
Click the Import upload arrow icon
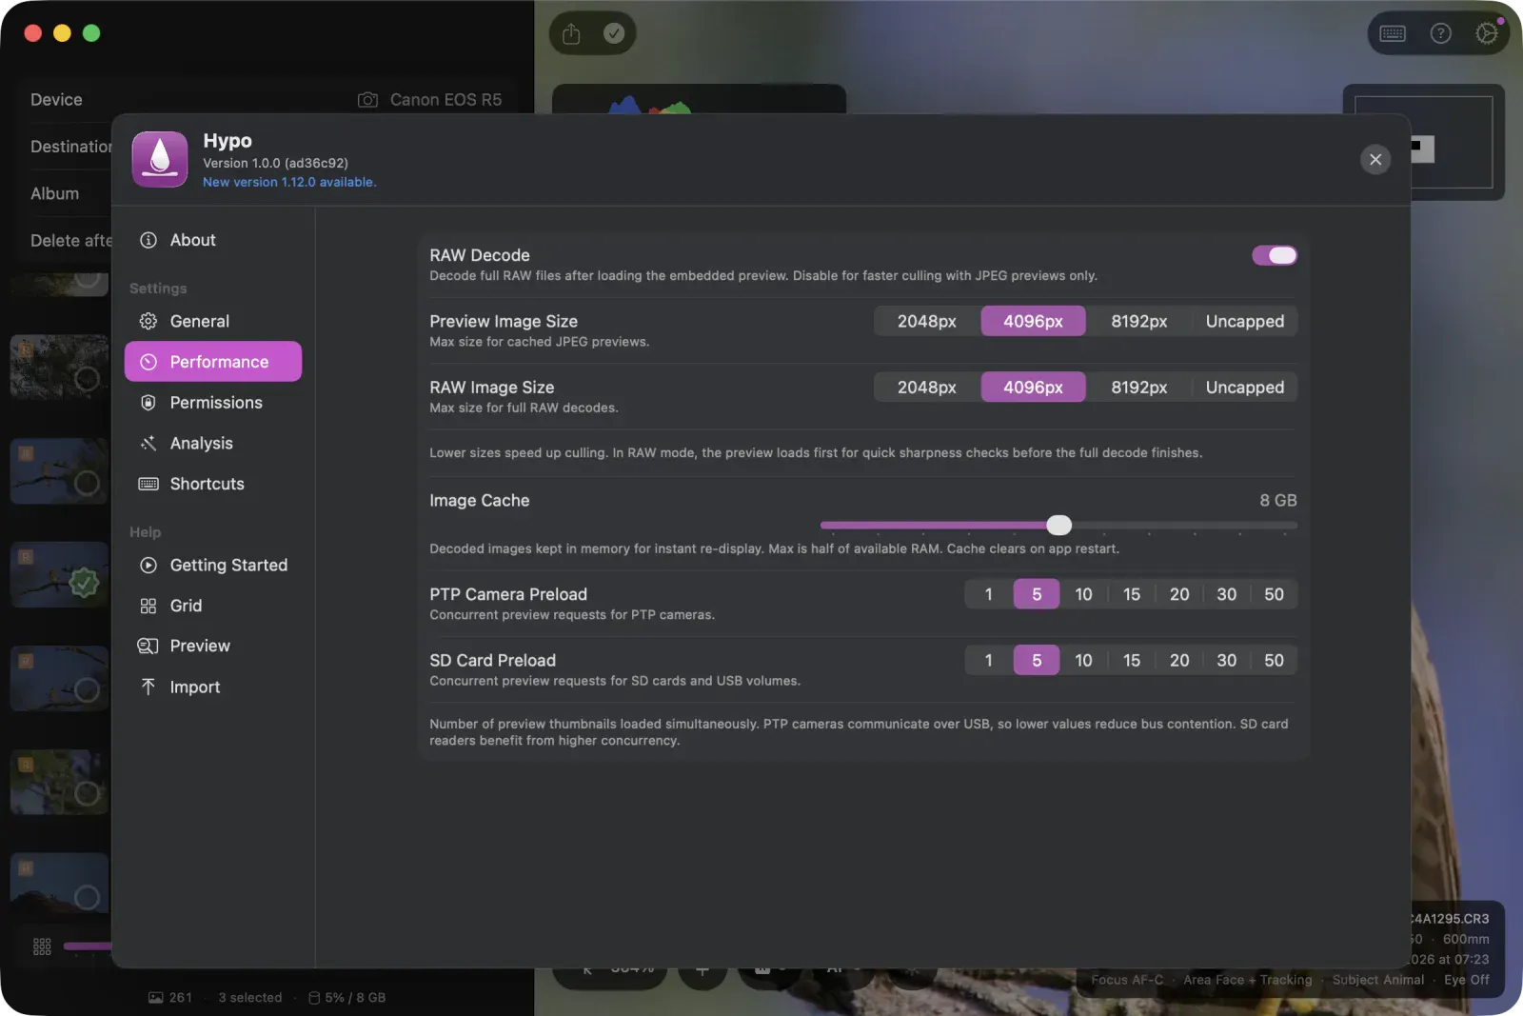pos(148,687)
